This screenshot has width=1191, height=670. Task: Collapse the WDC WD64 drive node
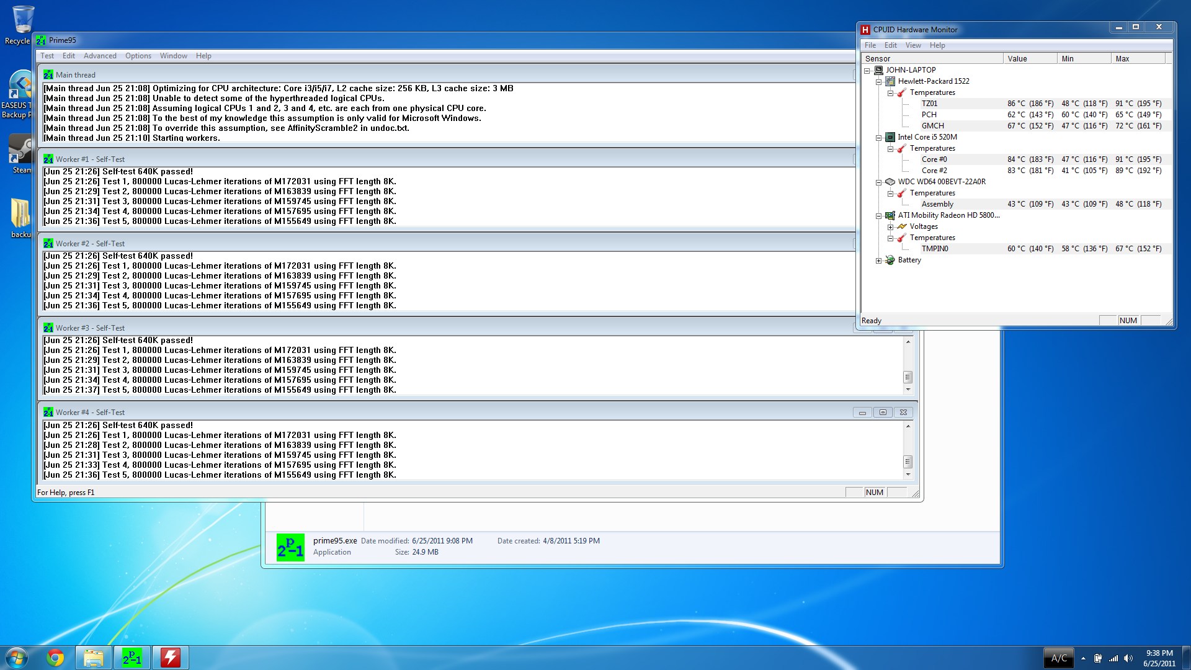(878, 182)
